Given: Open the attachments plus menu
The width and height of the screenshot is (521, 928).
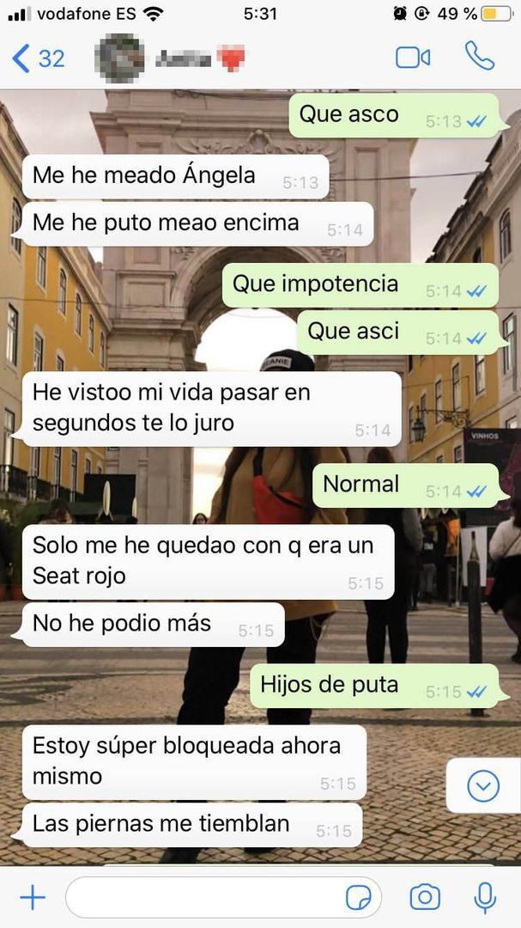Looking at the screenshot, I should pos(33,898).
